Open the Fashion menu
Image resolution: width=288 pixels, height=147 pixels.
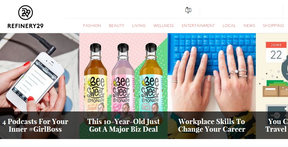point(92,25)
